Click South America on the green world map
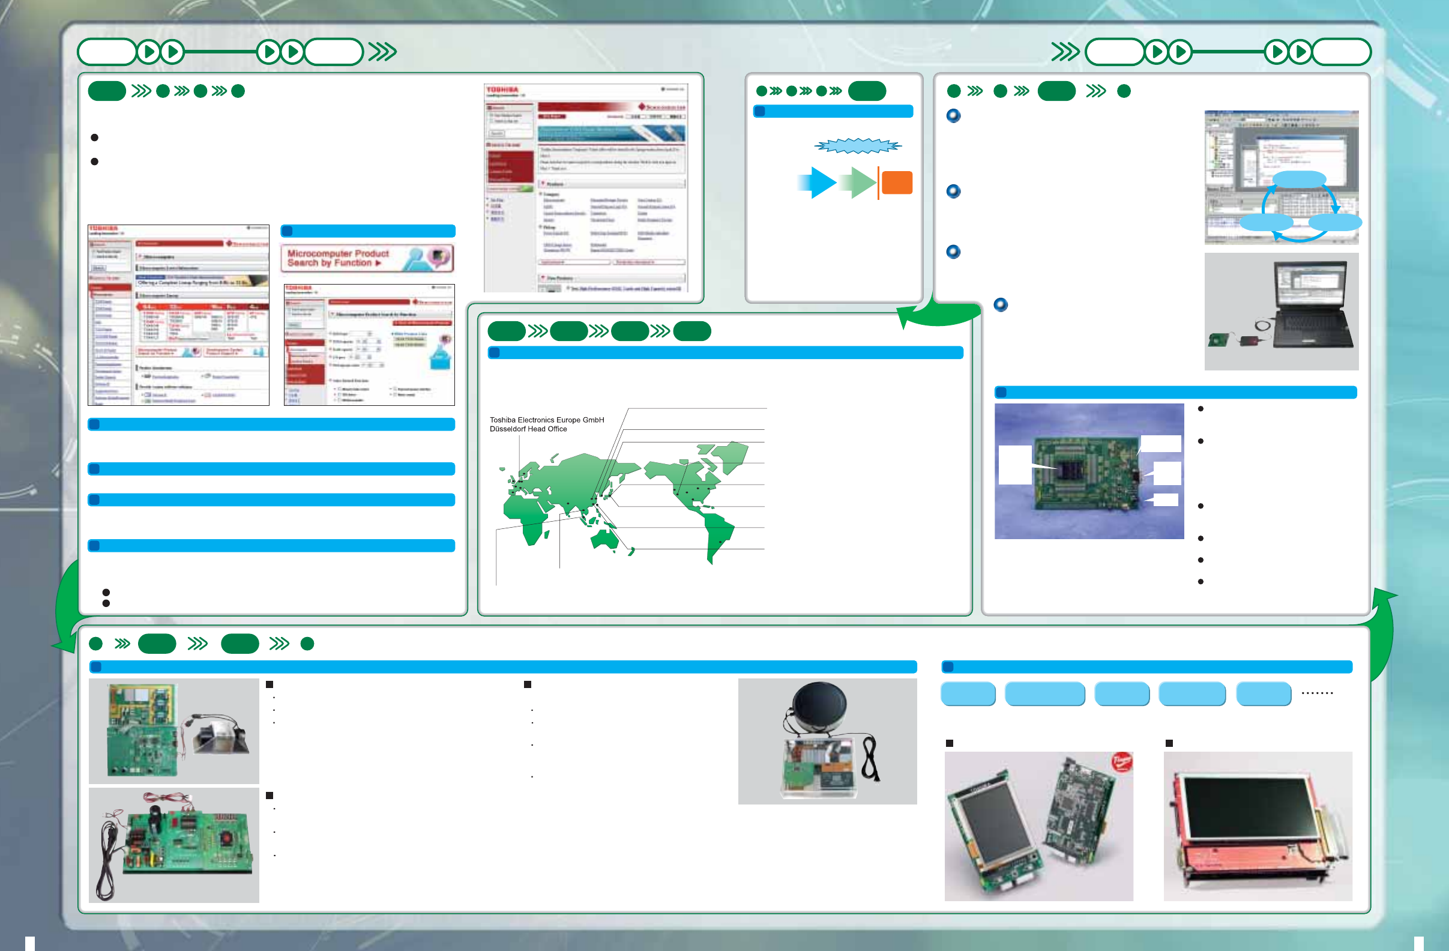Viewport: 1449px width, 951px height. point(717,533)
